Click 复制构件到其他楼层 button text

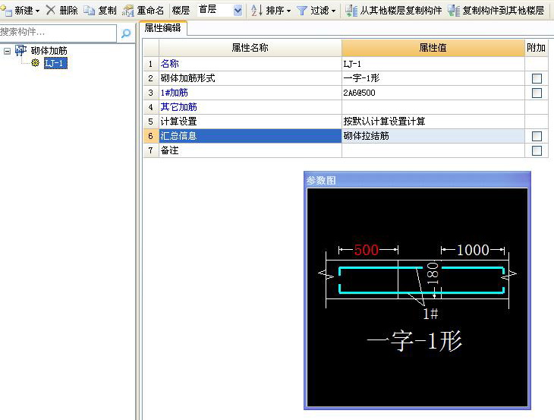503,10
